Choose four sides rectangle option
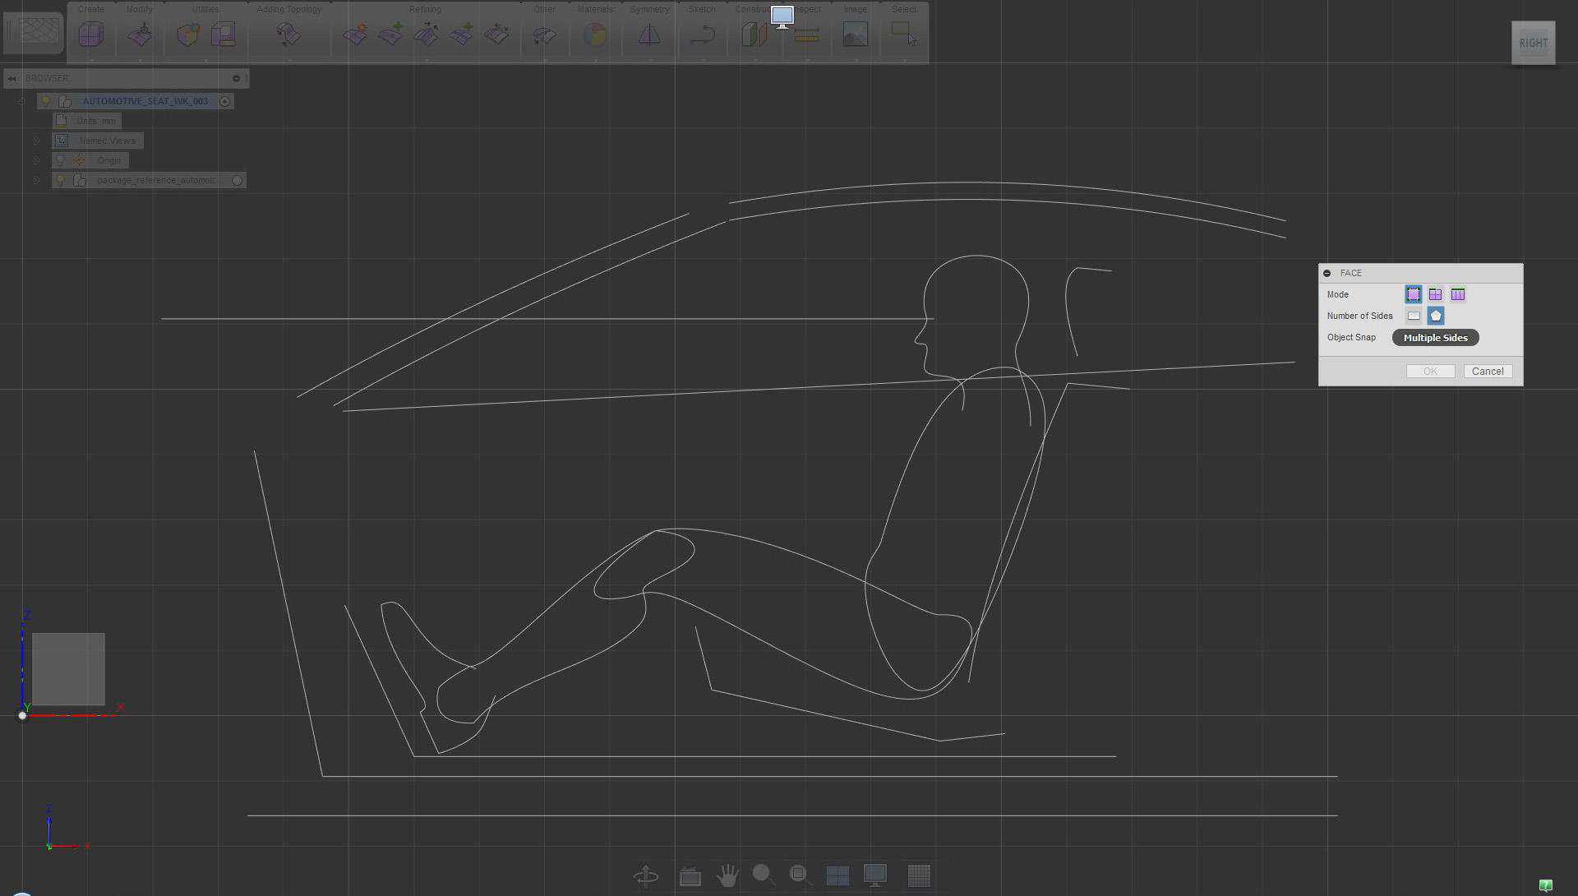Viewport: 1578px width, 896px height. 1414,316
